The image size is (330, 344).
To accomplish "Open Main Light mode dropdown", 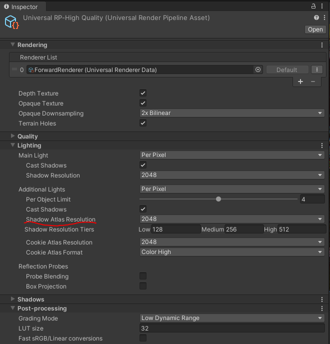I will 232,155.
